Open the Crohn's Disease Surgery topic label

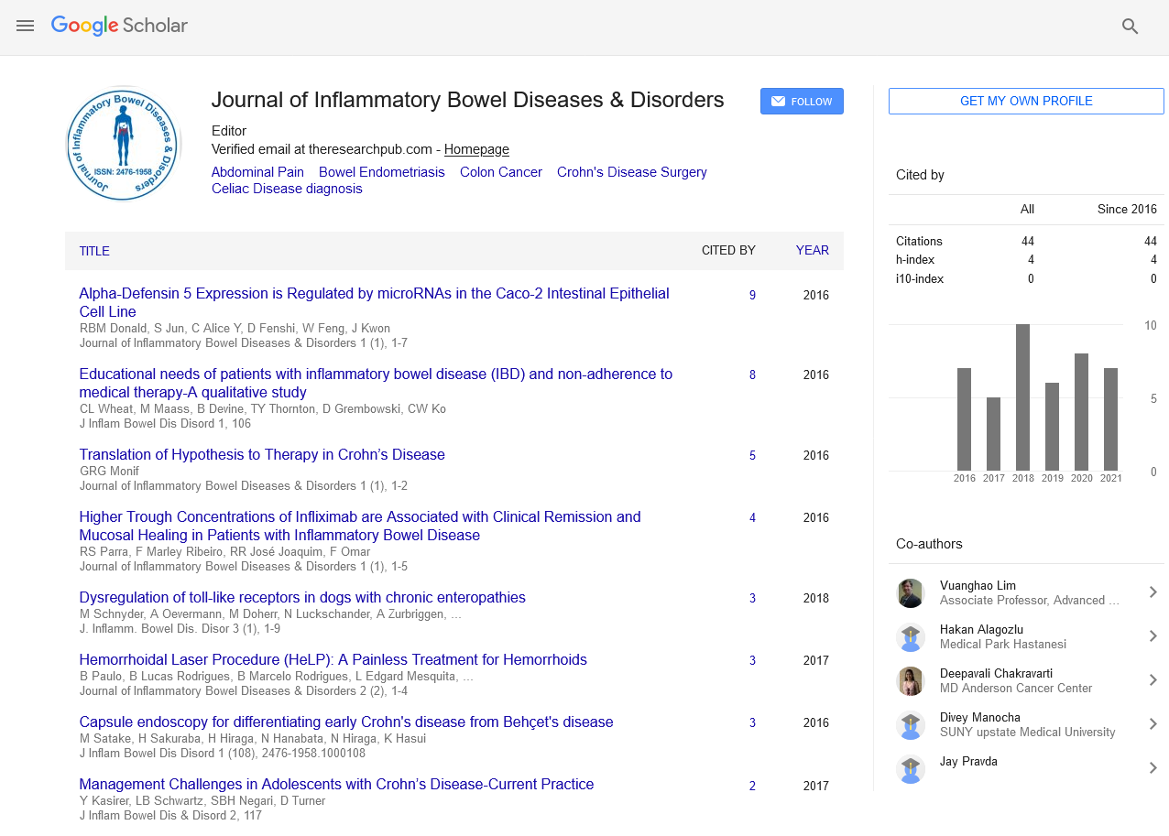click(631, 172)
